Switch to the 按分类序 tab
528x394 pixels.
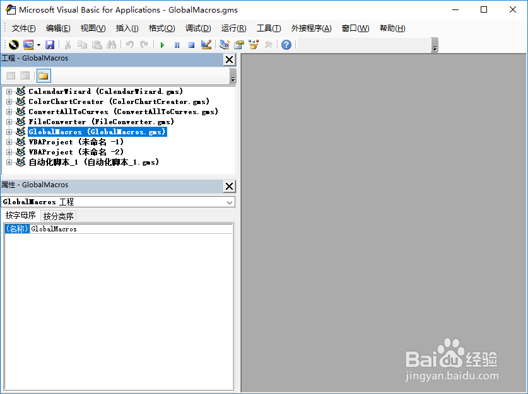tap(58, 216)
